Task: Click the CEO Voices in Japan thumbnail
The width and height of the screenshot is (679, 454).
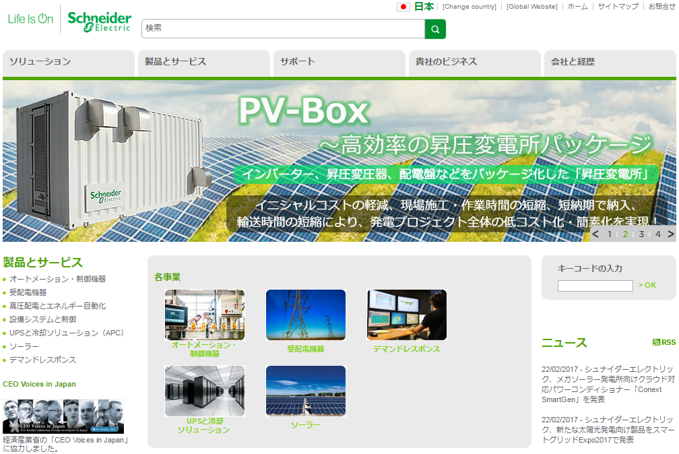Action: pos(63,416)
